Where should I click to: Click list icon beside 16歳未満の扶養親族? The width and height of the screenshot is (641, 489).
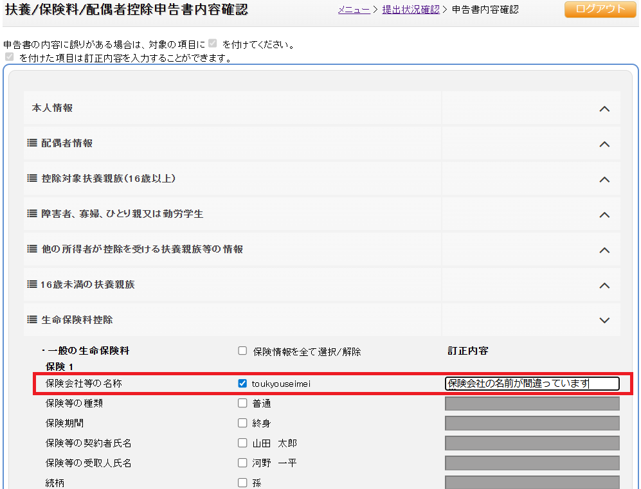pos(32,285)
